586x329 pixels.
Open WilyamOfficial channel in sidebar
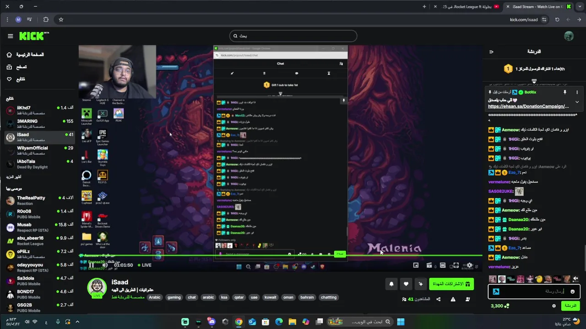coord(39,150)
